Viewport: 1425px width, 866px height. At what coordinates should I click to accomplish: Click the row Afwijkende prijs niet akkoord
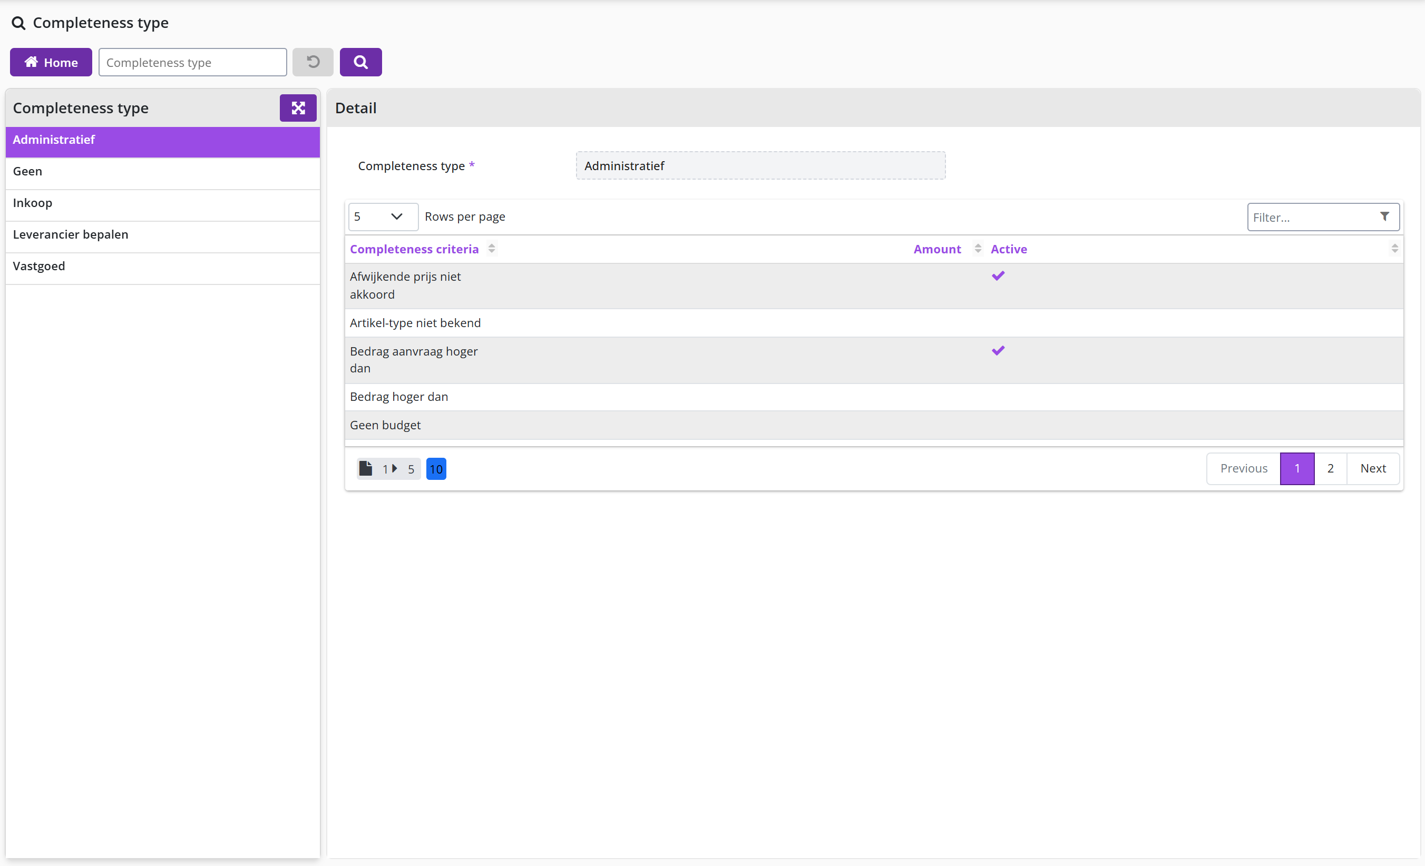tap(874, 286)
